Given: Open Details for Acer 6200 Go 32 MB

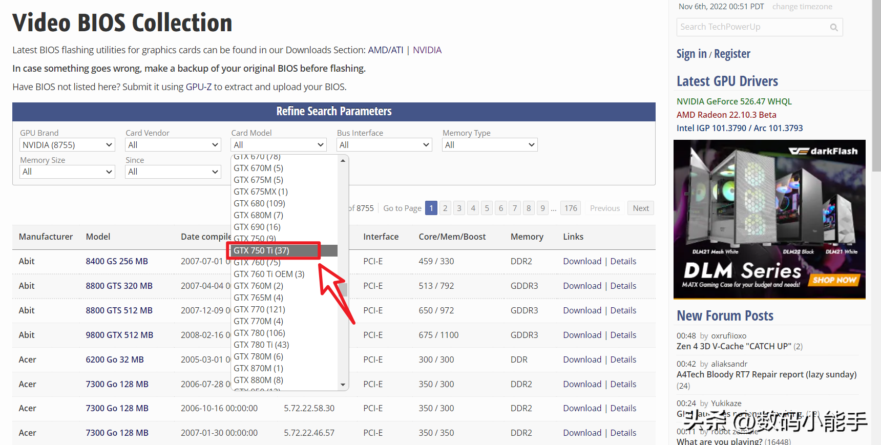Looking at the screenshot, I should (x=623, y=359).
